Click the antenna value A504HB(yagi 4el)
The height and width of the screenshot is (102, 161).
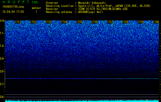[90, 12]
